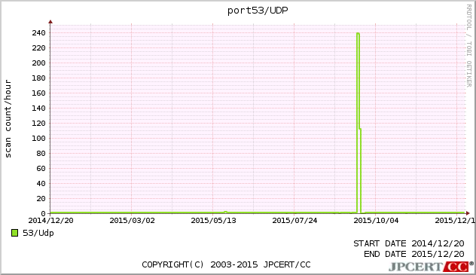Click the port53/UDP chart title

258,11
